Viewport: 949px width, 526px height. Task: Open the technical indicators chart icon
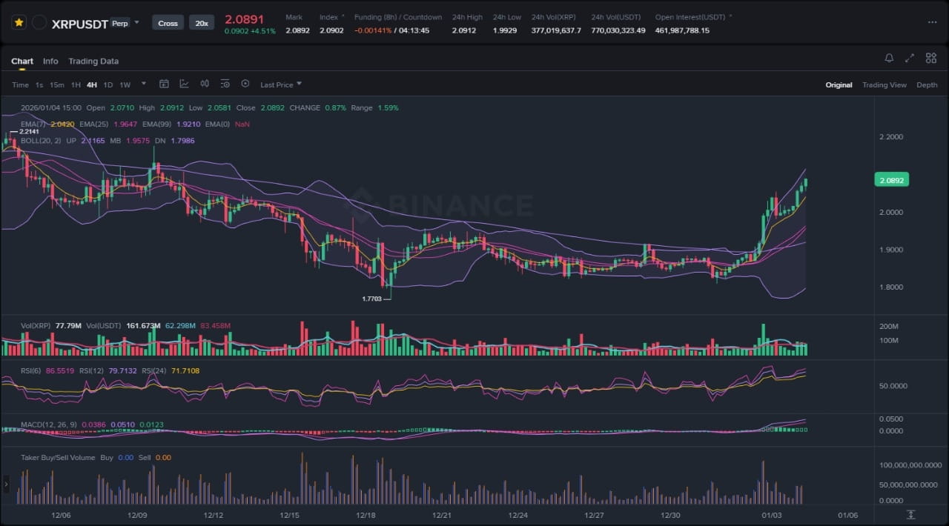pos(184,84)
